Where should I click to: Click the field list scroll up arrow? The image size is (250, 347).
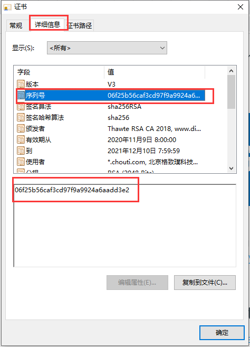[x=231, y=71]
